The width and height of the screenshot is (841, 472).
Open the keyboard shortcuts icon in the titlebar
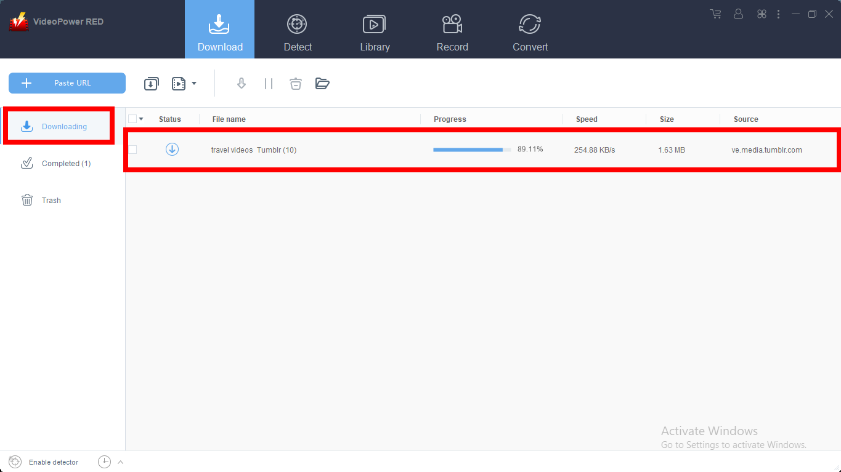762,14
